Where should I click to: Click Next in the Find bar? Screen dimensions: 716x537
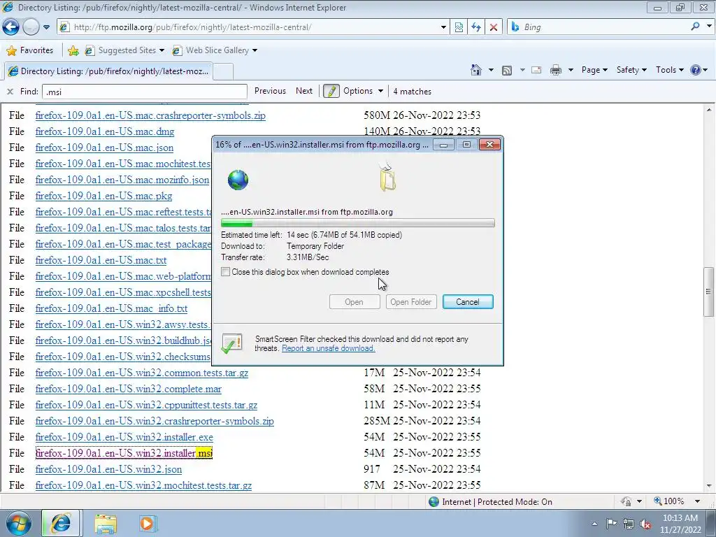[304, 91]
